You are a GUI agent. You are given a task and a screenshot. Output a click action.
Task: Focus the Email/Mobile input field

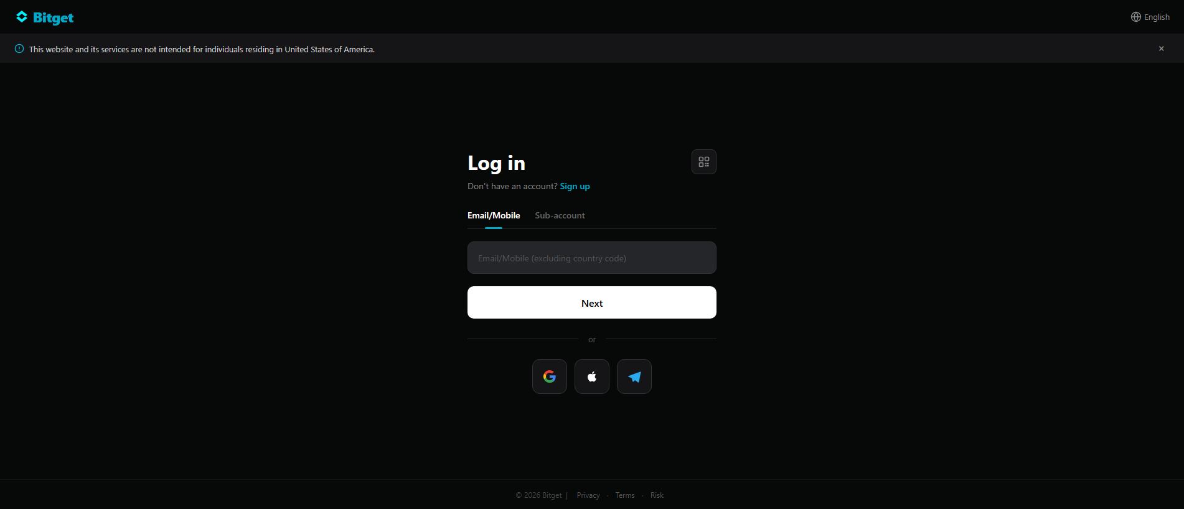592,258
